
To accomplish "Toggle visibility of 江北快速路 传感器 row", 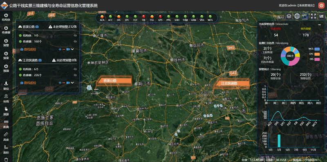I will (x=75, y=75).
